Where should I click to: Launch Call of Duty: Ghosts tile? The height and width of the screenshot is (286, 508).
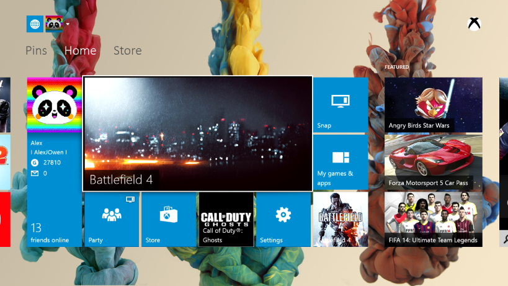[226, 219]
